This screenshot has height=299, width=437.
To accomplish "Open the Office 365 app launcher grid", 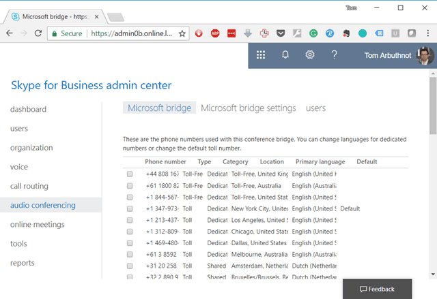I will [x=261, y=55].
